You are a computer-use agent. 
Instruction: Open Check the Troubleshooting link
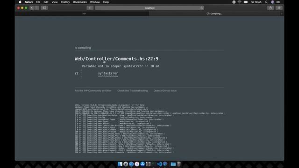coord(133,91)
